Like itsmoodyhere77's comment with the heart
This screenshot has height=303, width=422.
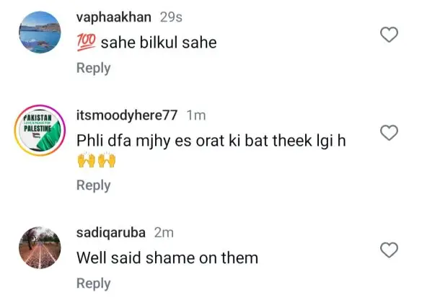(x=389, y=133)
